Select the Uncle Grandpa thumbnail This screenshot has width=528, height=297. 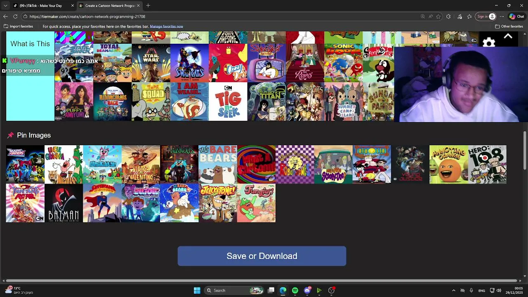pos(64,164)
